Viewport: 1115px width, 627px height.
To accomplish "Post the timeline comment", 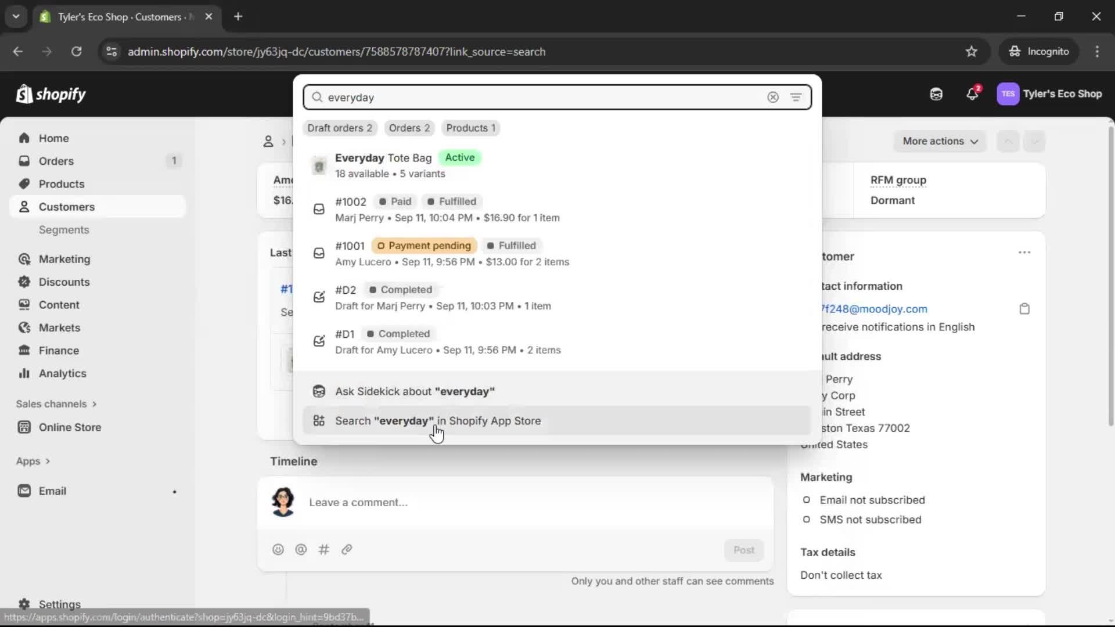I will (x=744, y=550).
